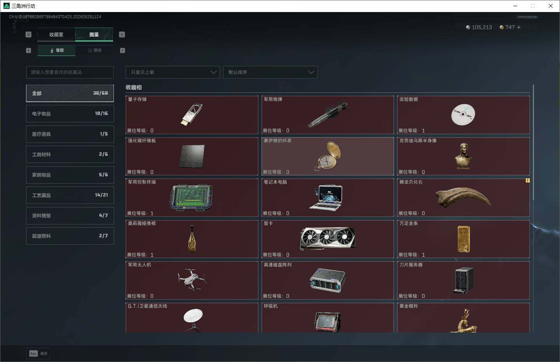Screen dimensions: 560x362
Task: Select the 能源燃料 category
Action: [x=70, y=236]
